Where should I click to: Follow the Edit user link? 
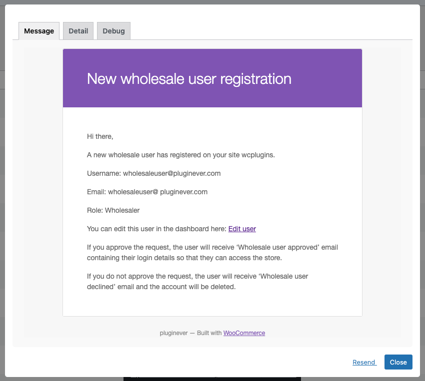(x=242, y=229)
